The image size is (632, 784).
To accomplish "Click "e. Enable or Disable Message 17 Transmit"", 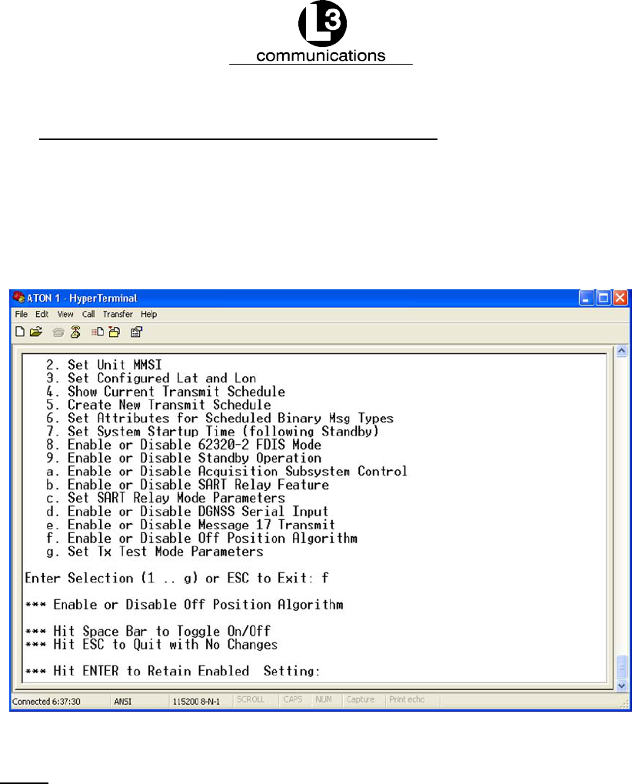I will (x=191, y=525).
